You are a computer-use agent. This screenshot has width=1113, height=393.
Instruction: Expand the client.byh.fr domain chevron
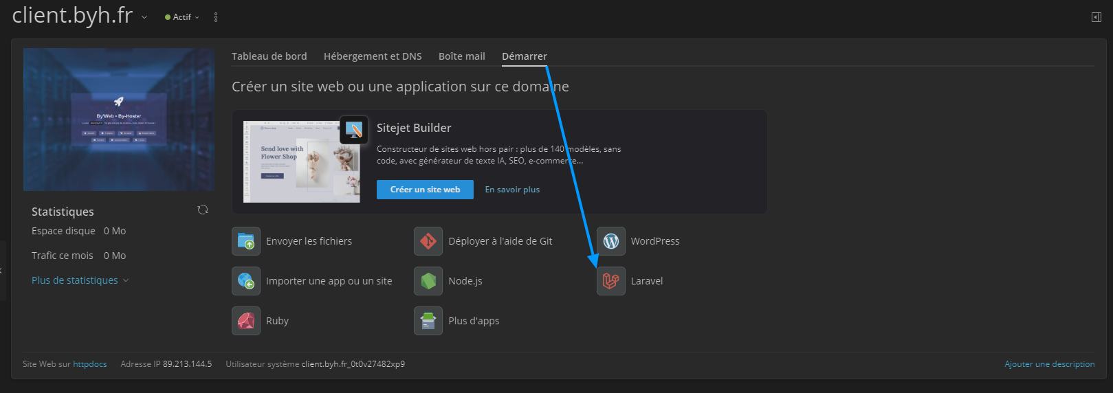click(x=144, y=17)
